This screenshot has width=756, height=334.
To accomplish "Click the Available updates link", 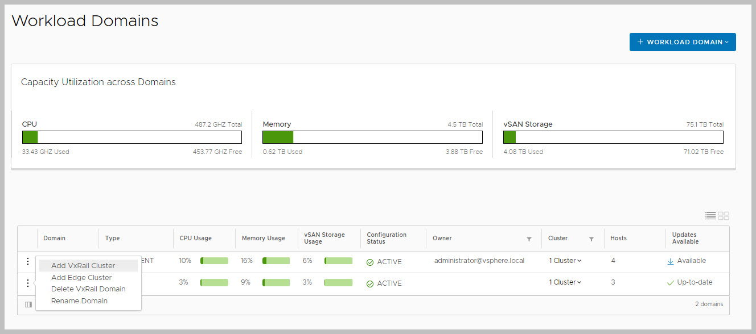I will (x=691, y=261).
